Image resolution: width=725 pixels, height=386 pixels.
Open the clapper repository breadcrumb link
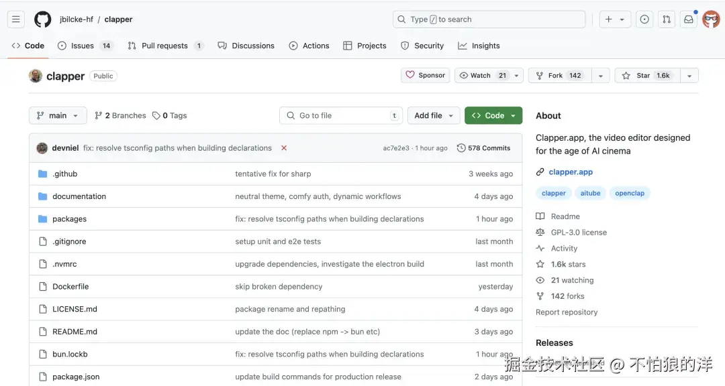(x=118, y=19)
